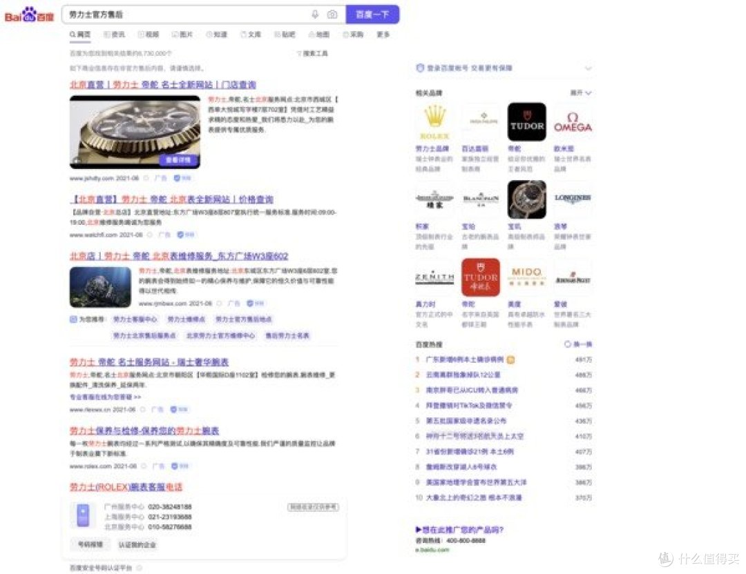The image size is (746, 574).
Task: Expand the Baidu account login protection banner
Action: pos(589,68)
